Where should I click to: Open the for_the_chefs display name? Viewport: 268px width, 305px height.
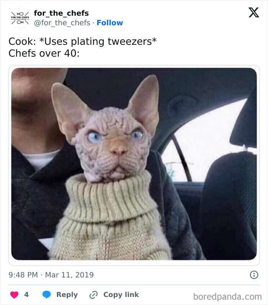tap(61, 13)
